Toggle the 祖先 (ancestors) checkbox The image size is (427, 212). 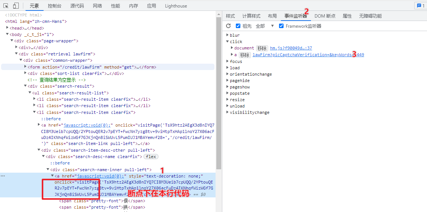238,26
